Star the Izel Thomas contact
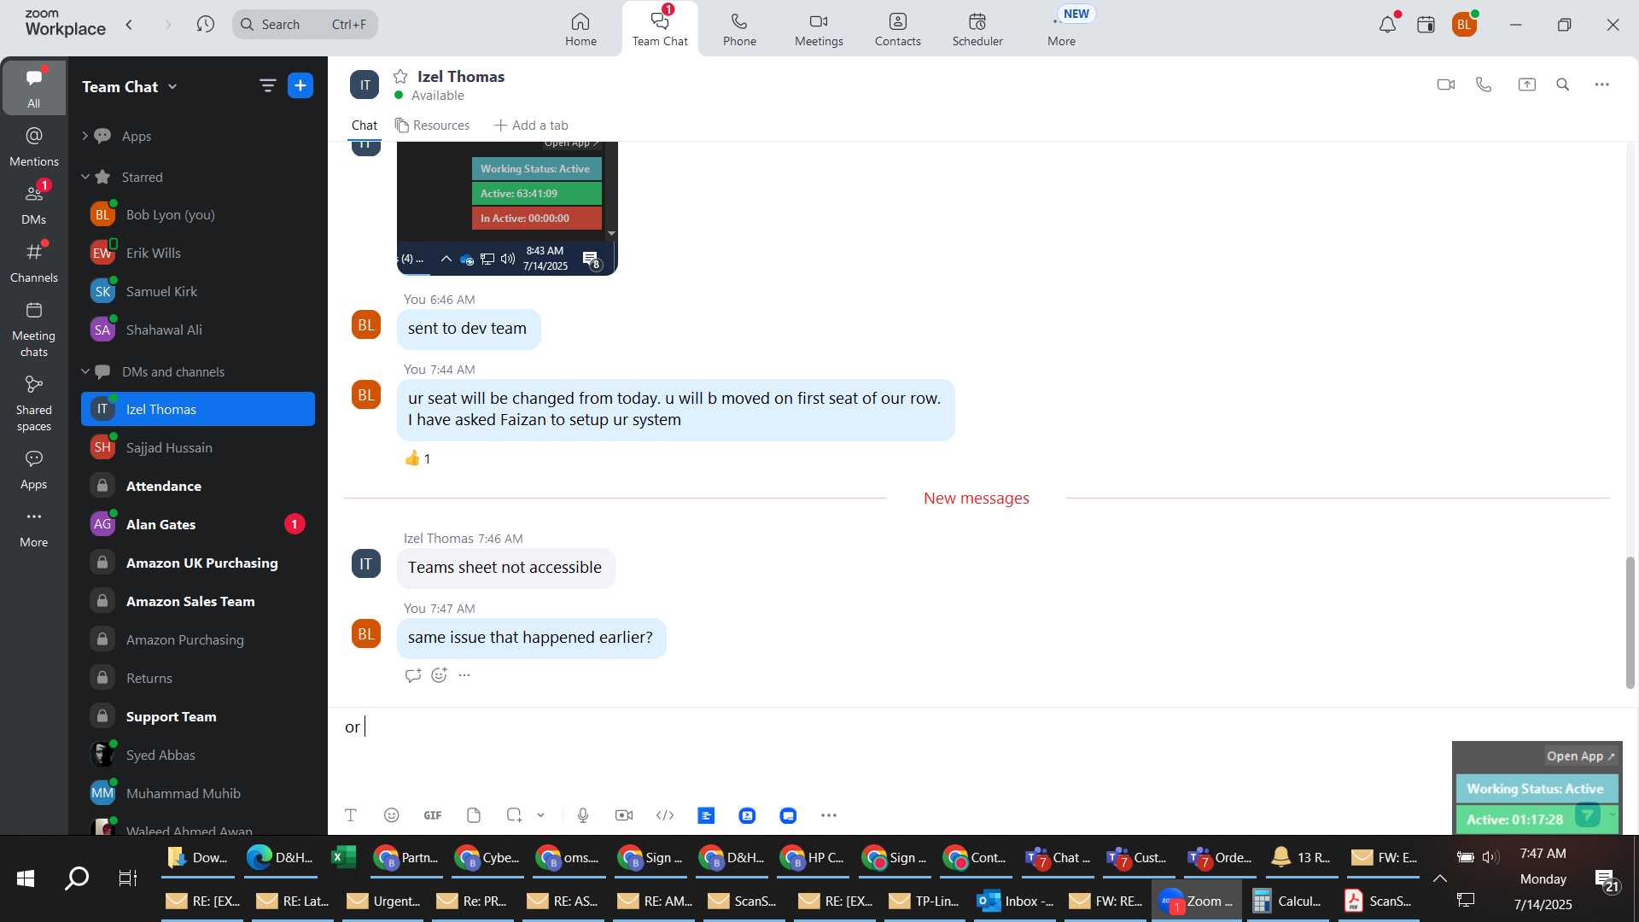 coord(400,77)
